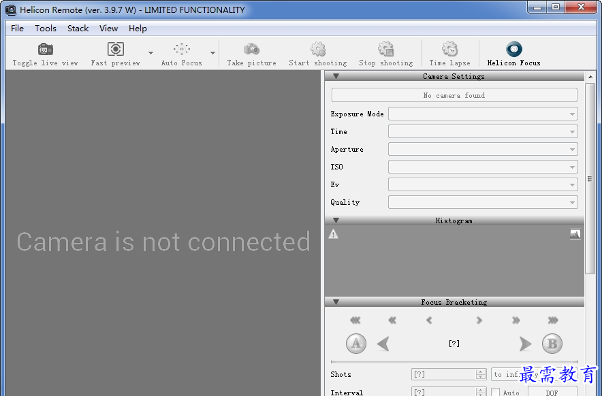
Task: Open the Tools menu
Action: point(46,29)
